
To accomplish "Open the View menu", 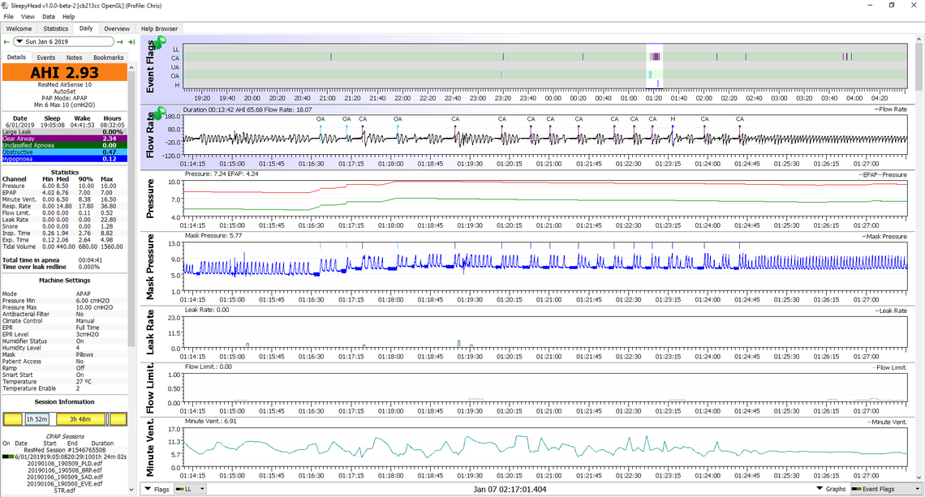I will (28, 16).
